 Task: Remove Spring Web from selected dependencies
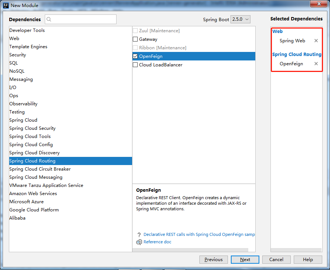(316, 41)
